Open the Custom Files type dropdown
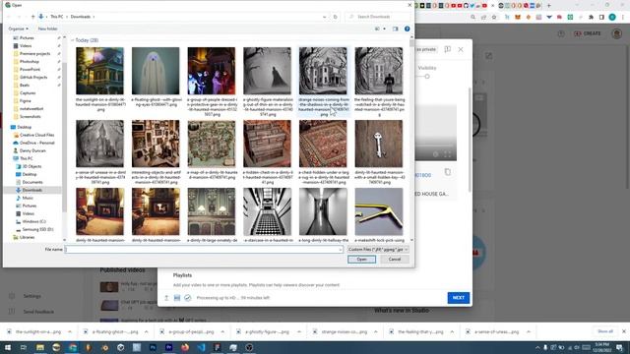 (378, 249)
